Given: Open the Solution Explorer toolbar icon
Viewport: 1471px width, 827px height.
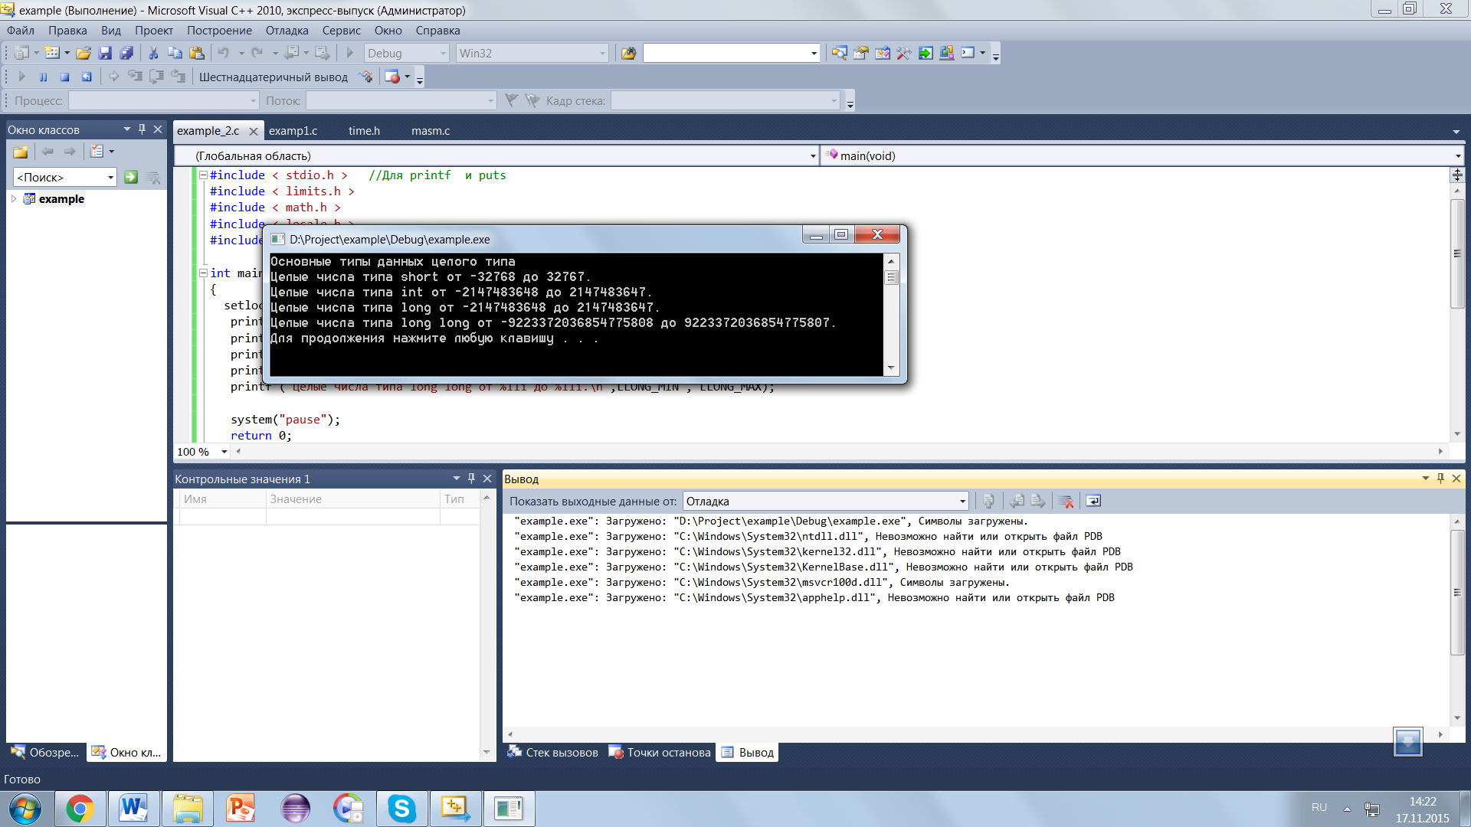Looking at the screenshot, I should click(x=840, y=53).
